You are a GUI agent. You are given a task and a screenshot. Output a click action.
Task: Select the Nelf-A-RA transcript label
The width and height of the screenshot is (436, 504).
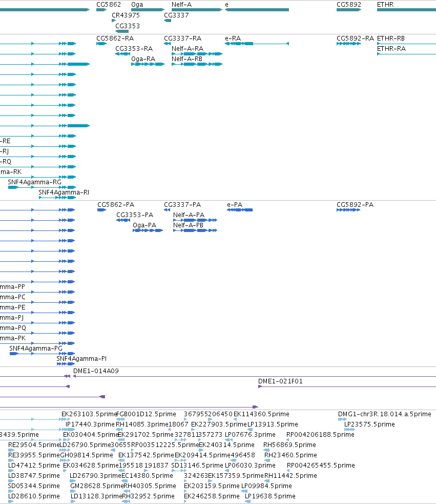188,49
